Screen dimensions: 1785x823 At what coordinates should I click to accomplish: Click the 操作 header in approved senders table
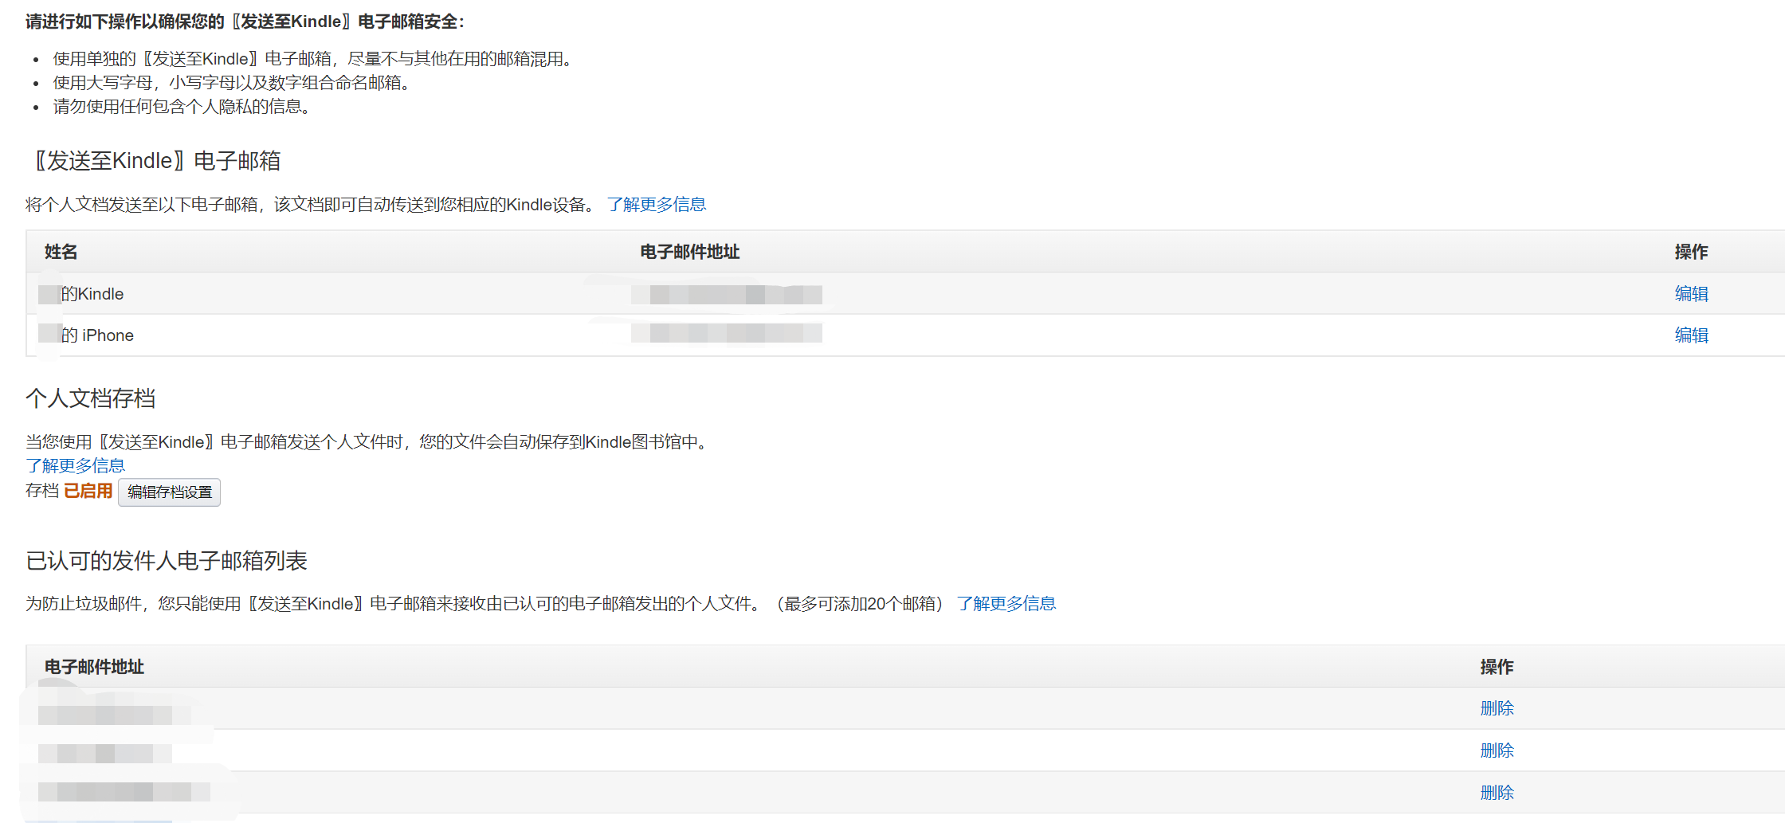pos(1497,667)
